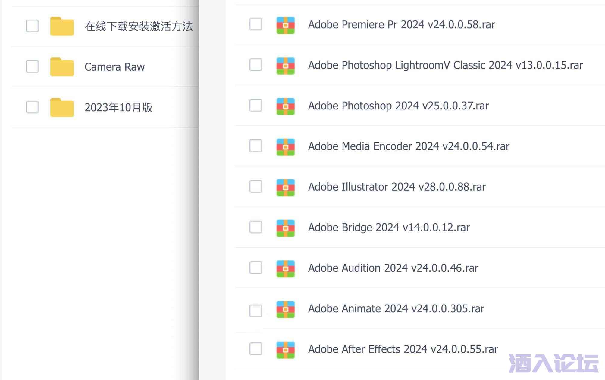Tick the Lightroom Classic 2024 checkbox
This screenshot has height=380, width=605.
pyautogui.click(x=256, y=65)
